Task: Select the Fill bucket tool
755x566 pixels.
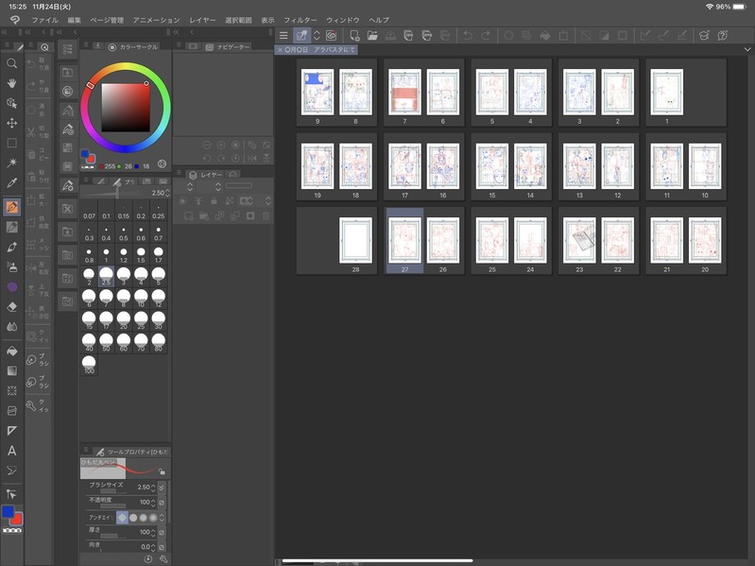Action: coord(12,351)
